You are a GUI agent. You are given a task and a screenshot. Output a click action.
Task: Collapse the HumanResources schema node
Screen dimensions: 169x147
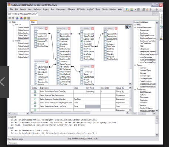pyautogui.click(x=135, y=27)
